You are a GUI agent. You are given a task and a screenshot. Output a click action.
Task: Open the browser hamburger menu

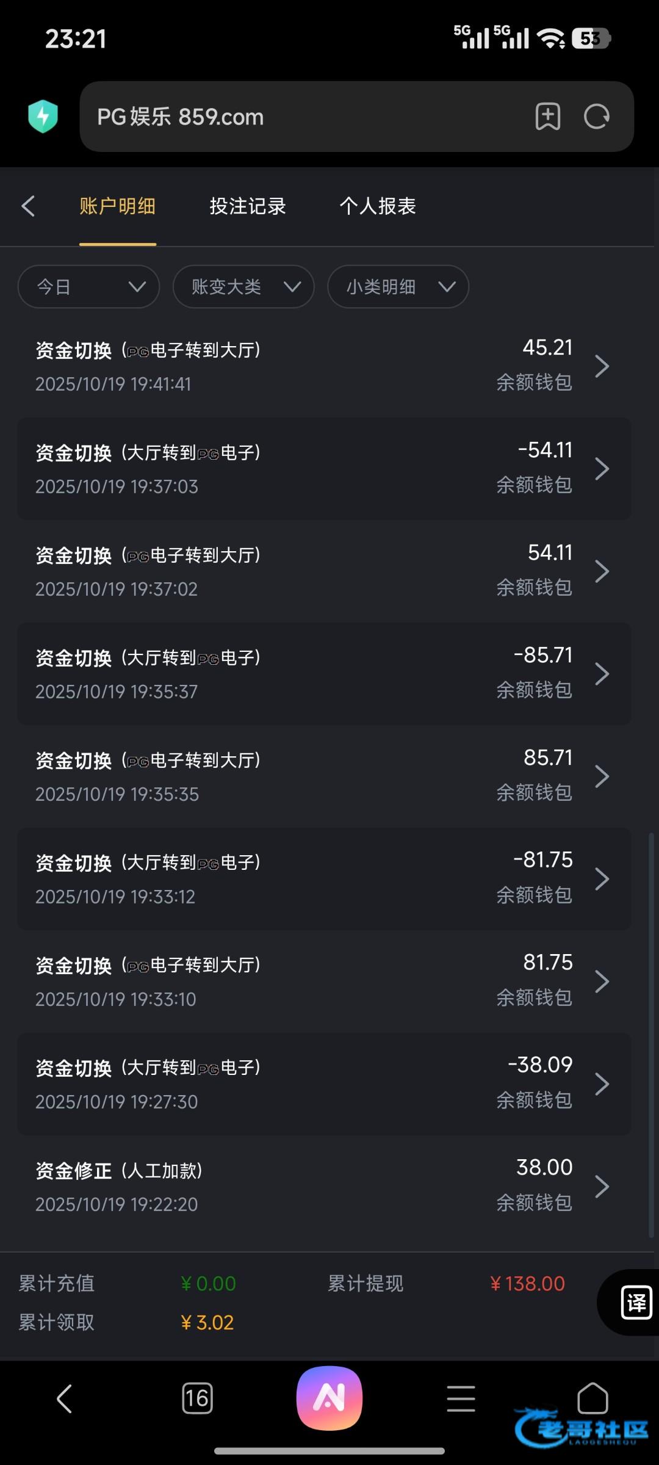click(x=461, y=1398)
